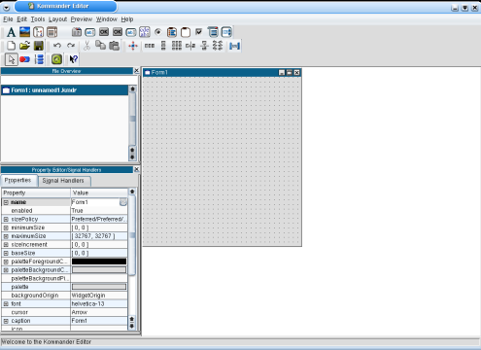Save the form with floppy icon
This screenshot has height=350, width=481.
pos(39,46)
